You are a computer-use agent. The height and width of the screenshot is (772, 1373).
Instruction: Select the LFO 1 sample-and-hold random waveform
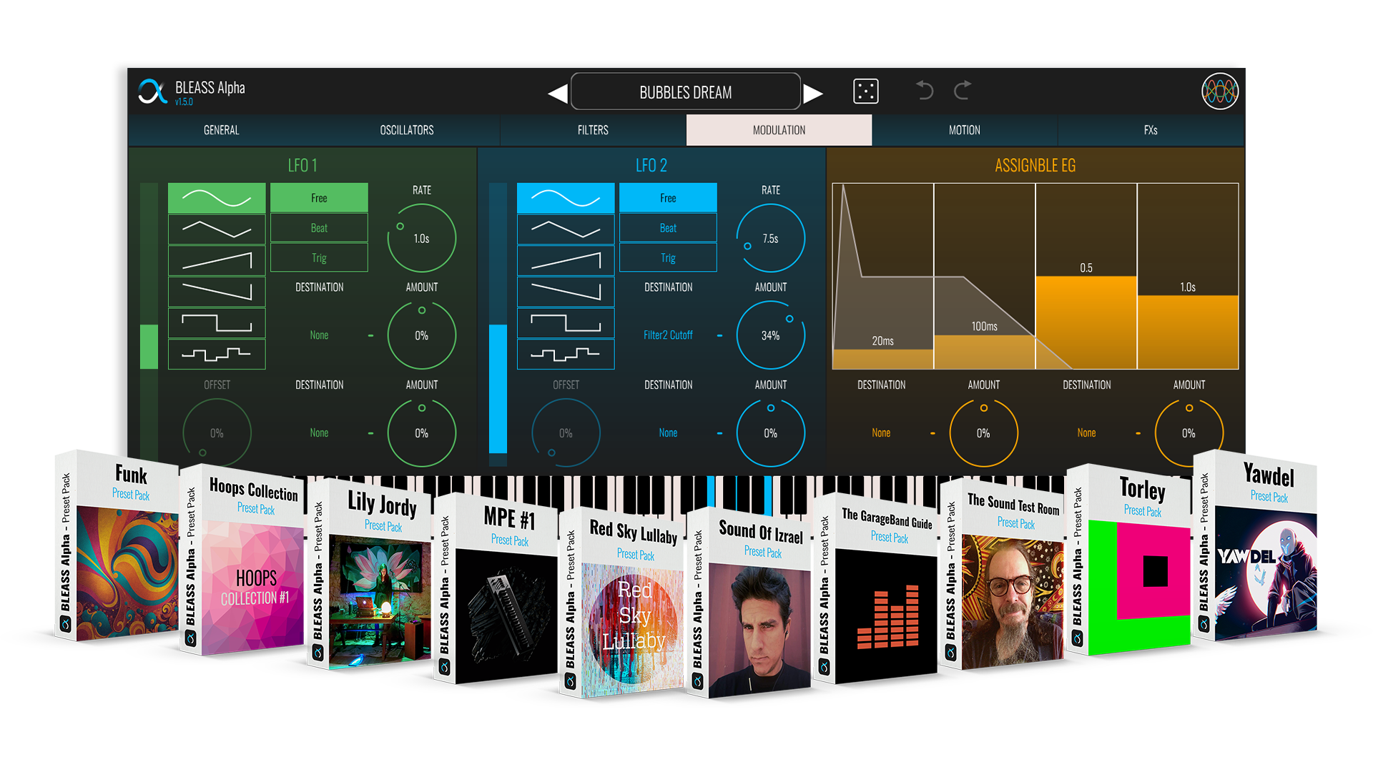(x=217, y=354)
